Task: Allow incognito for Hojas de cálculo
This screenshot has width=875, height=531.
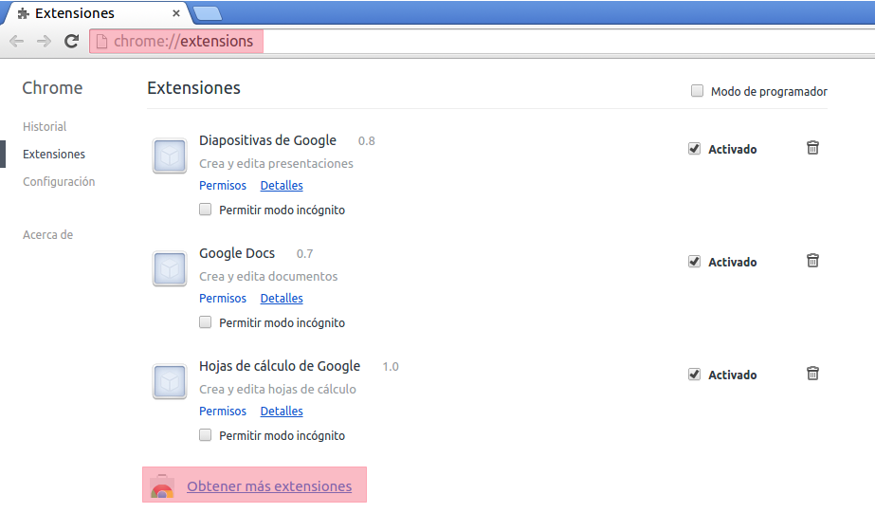Action: coord(206,435)
